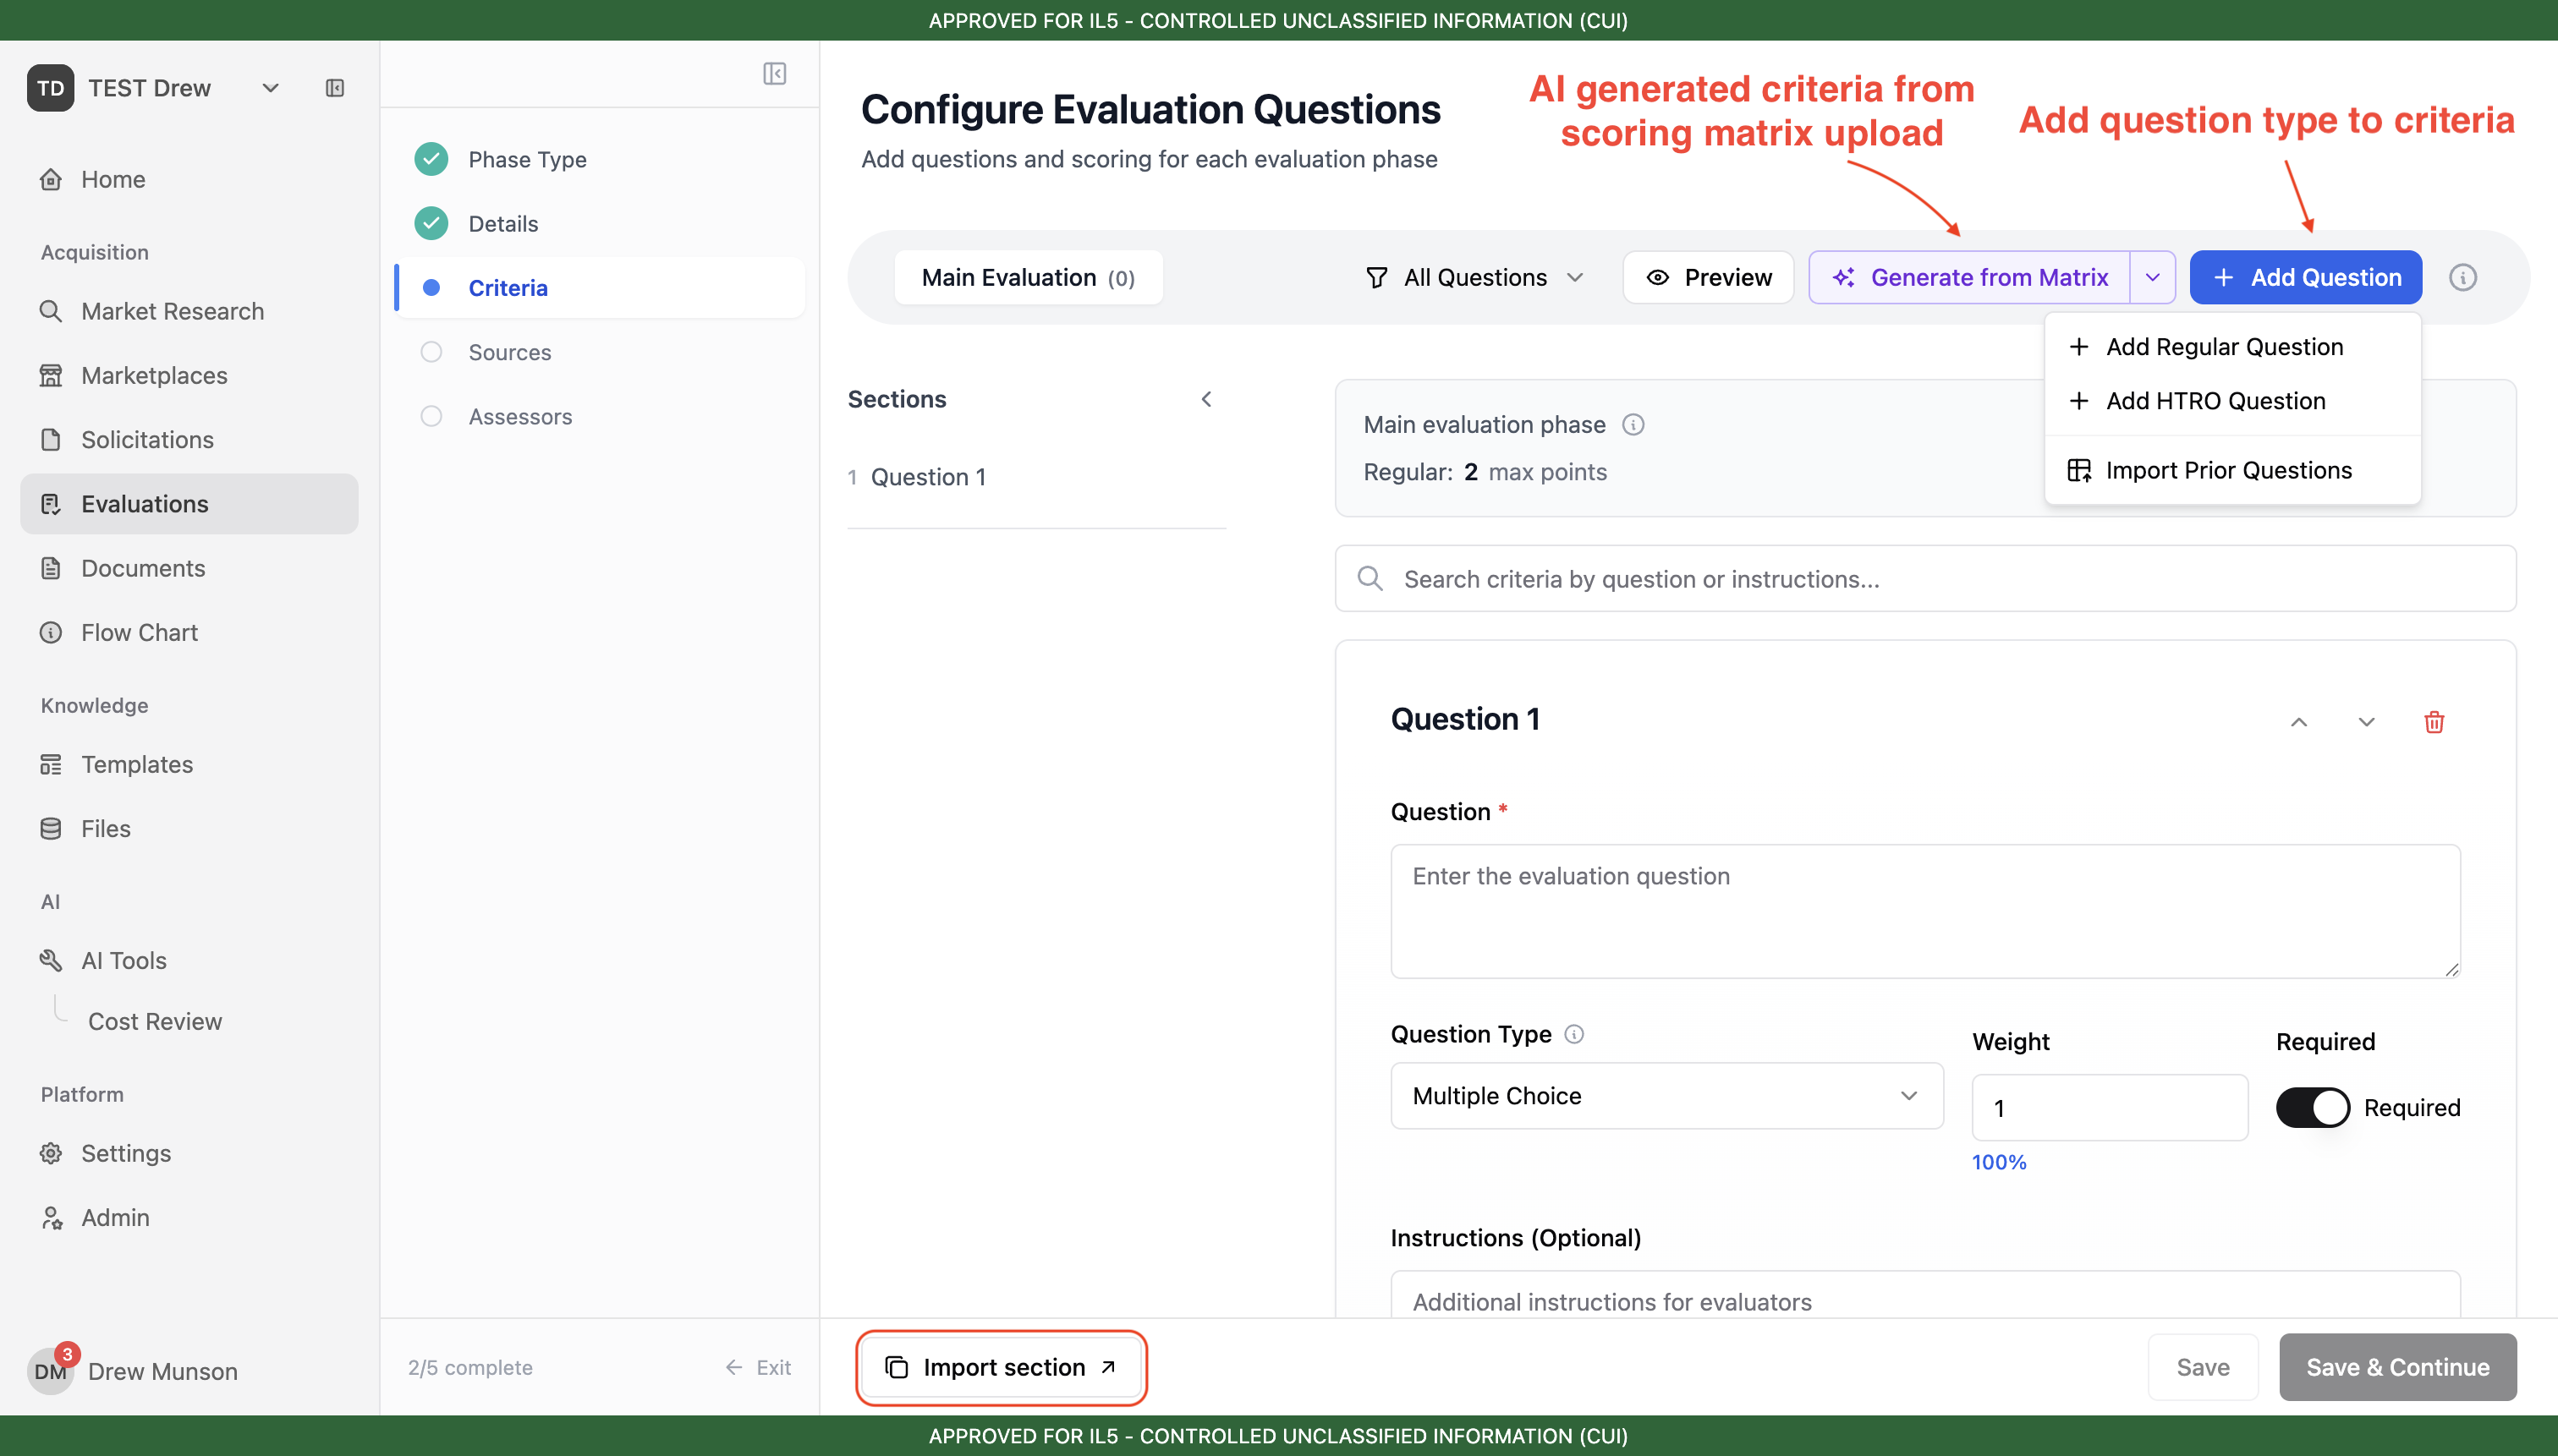Open the All Questions filter dropdown
The image size is (2558, 1456).
click(x=1474, y=277)
